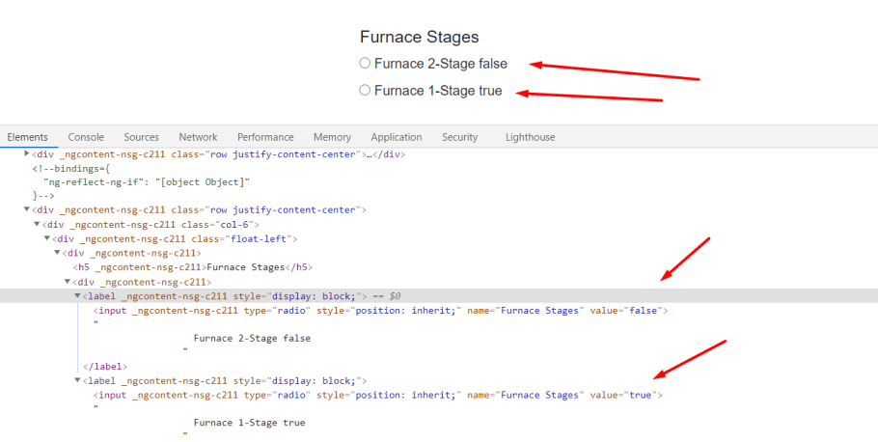
Task: Switch to the Application tab
Action: point(397,137)
